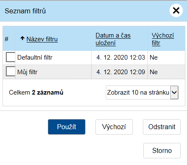
Task: Click the Odstranit button
Action: pos(162,127)
